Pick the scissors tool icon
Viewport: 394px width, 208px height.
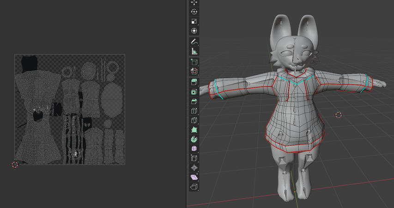click(194, 71)
